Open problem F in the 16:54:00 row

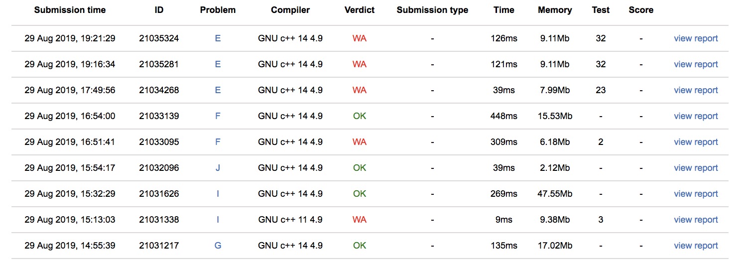(218, 116)
